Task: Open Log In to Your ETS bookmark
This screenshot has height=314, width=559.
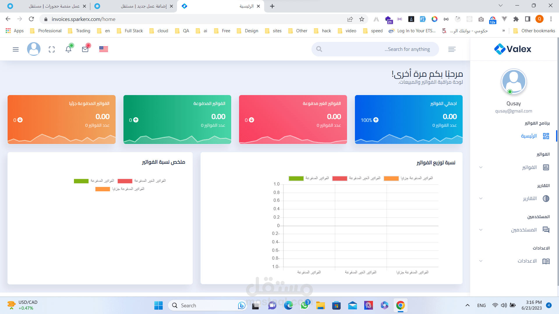Action: [412, 31]
